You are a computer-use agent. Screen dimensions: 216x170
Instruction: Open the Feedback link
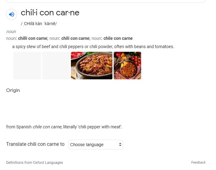(x=198, y=162)
